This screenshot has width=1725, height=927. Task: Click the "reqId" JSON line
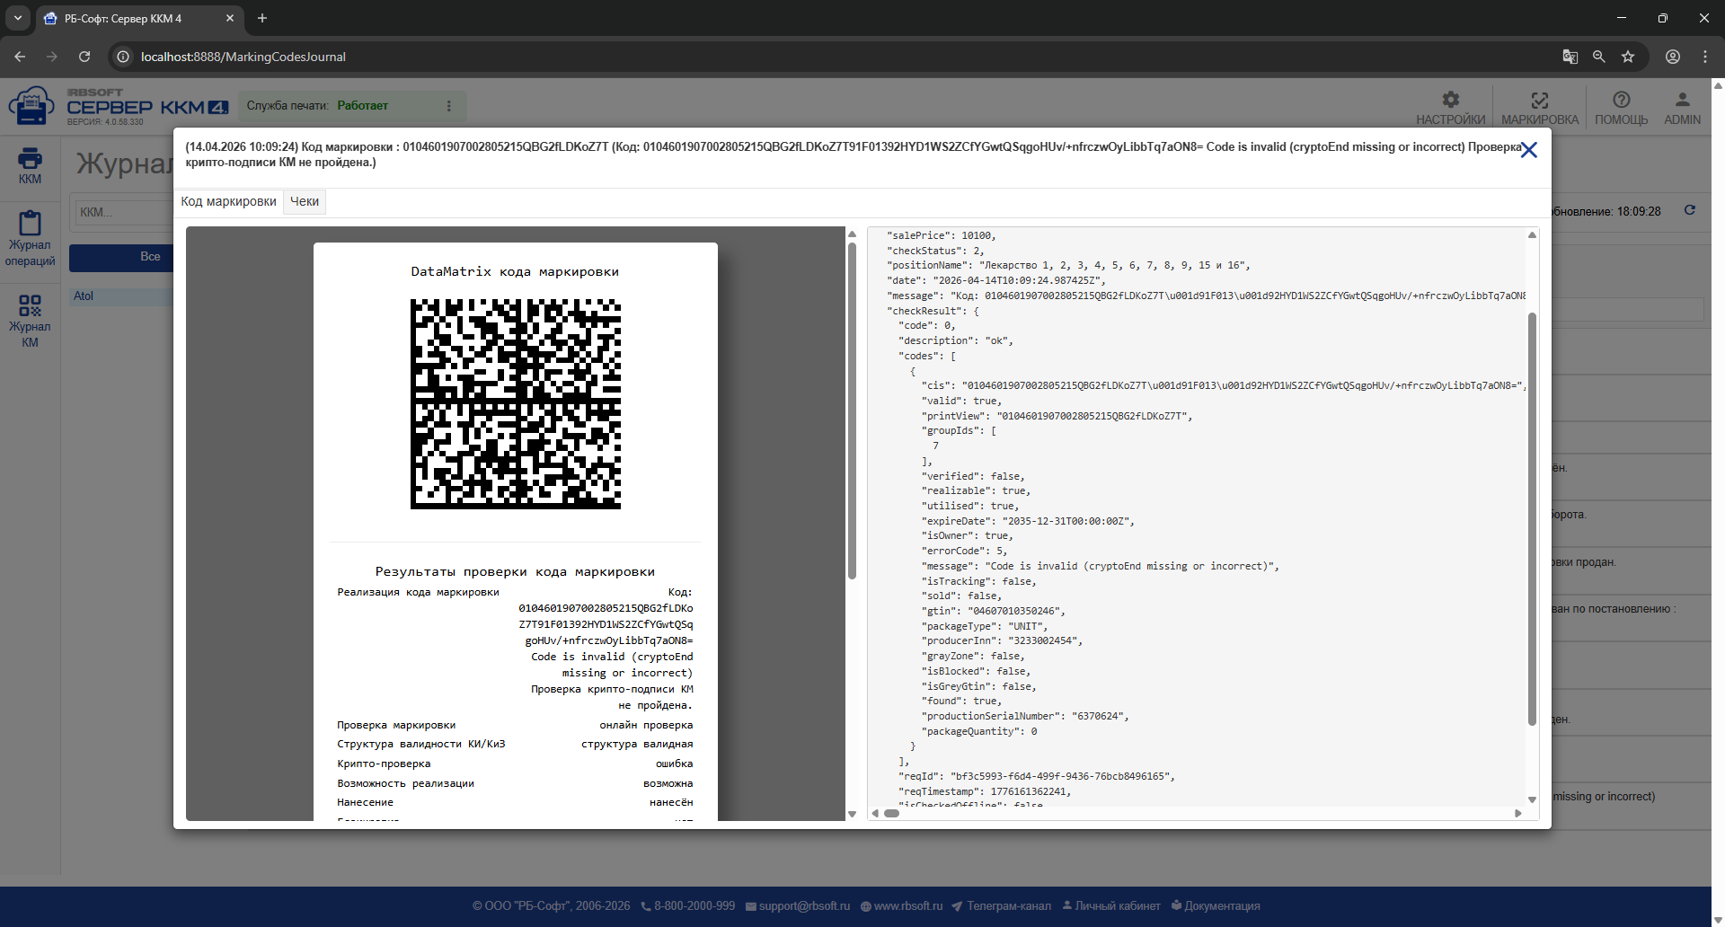click(1036, 776)
